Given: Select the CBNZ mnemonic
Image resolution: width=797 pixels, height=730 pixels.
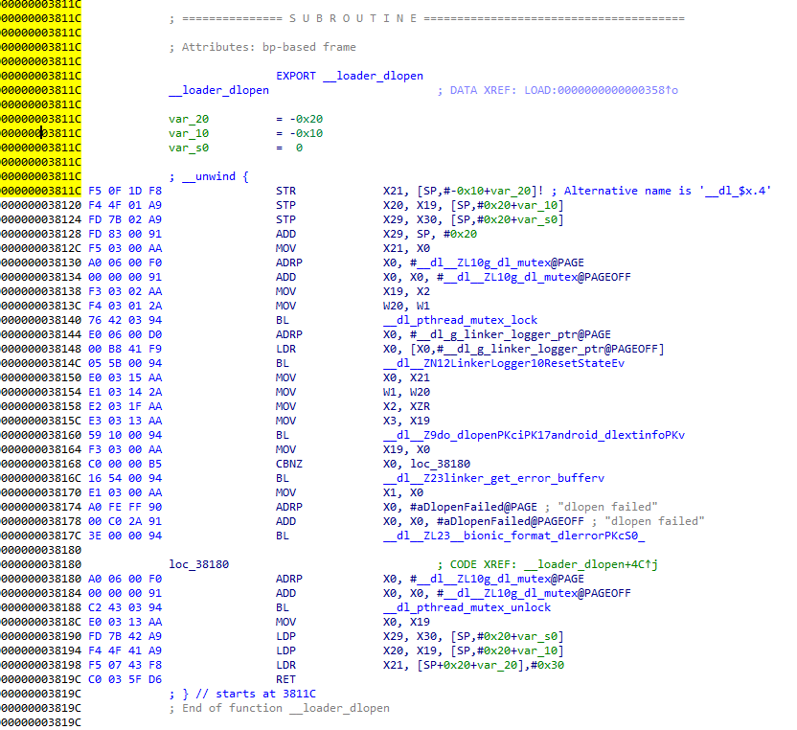Looking at the screenshot, I should click(x=289, y=464).
